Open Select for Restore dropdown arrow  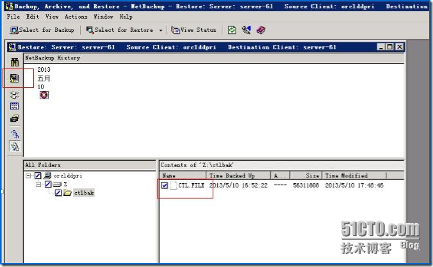pos(161,30)
